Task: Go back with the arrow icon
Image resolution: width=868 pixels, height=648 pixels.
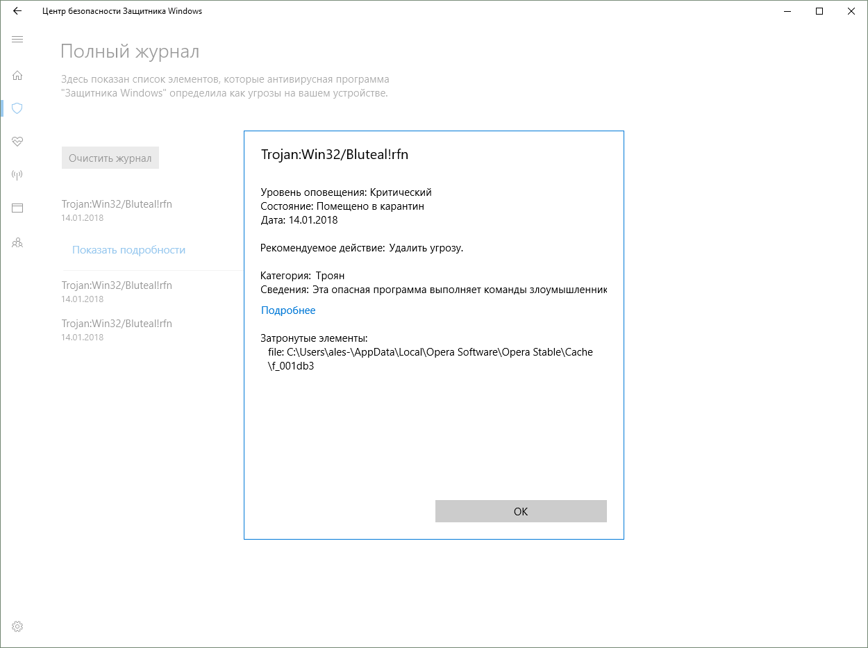Action: pos(17,11)
